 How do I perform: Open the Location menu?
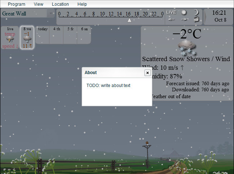(x=60, y=4)
